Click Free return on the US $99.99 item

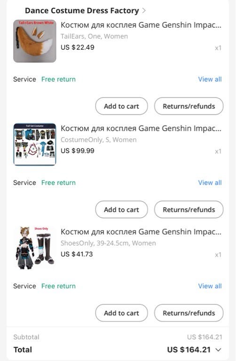click(x=58, y=182)
